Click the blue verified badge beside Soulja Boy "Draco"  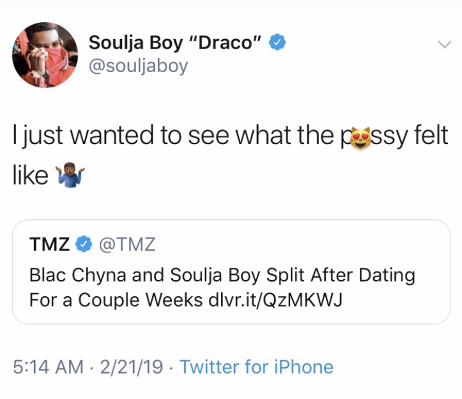[x=278, y=42]
